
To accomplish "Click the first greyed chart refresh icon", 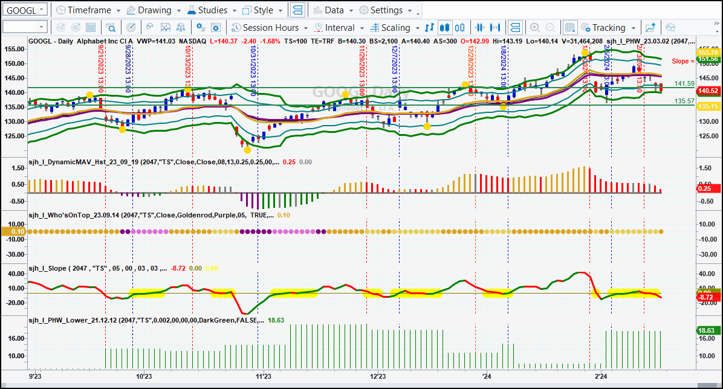I will [x=60, y=28].
